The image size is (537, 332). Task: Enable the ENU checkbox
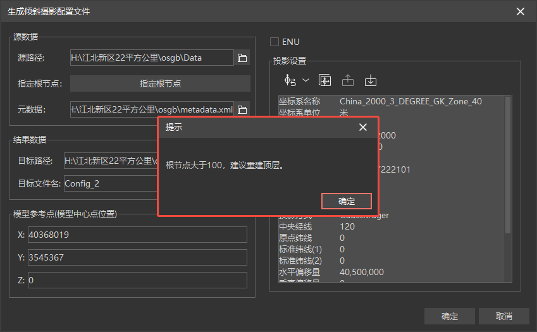(x=275, y=42)
